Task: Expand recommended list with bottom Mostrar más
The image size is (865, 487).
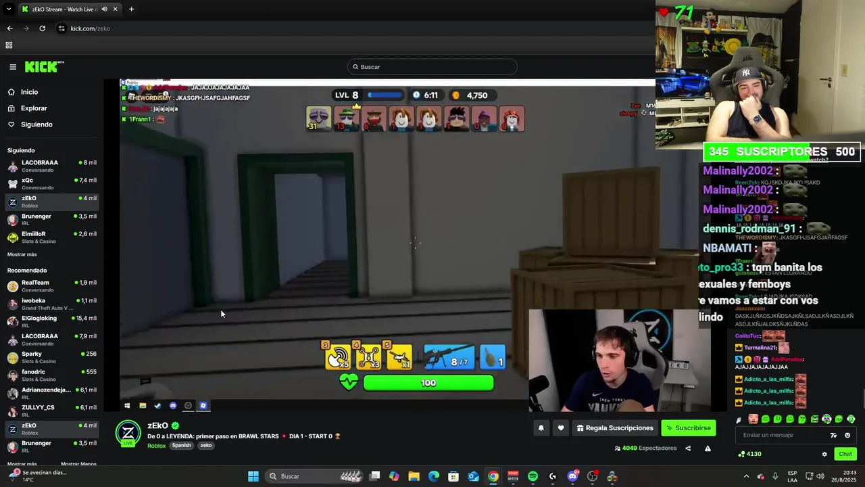Action: pyautogui.click(x=22, y=464)
